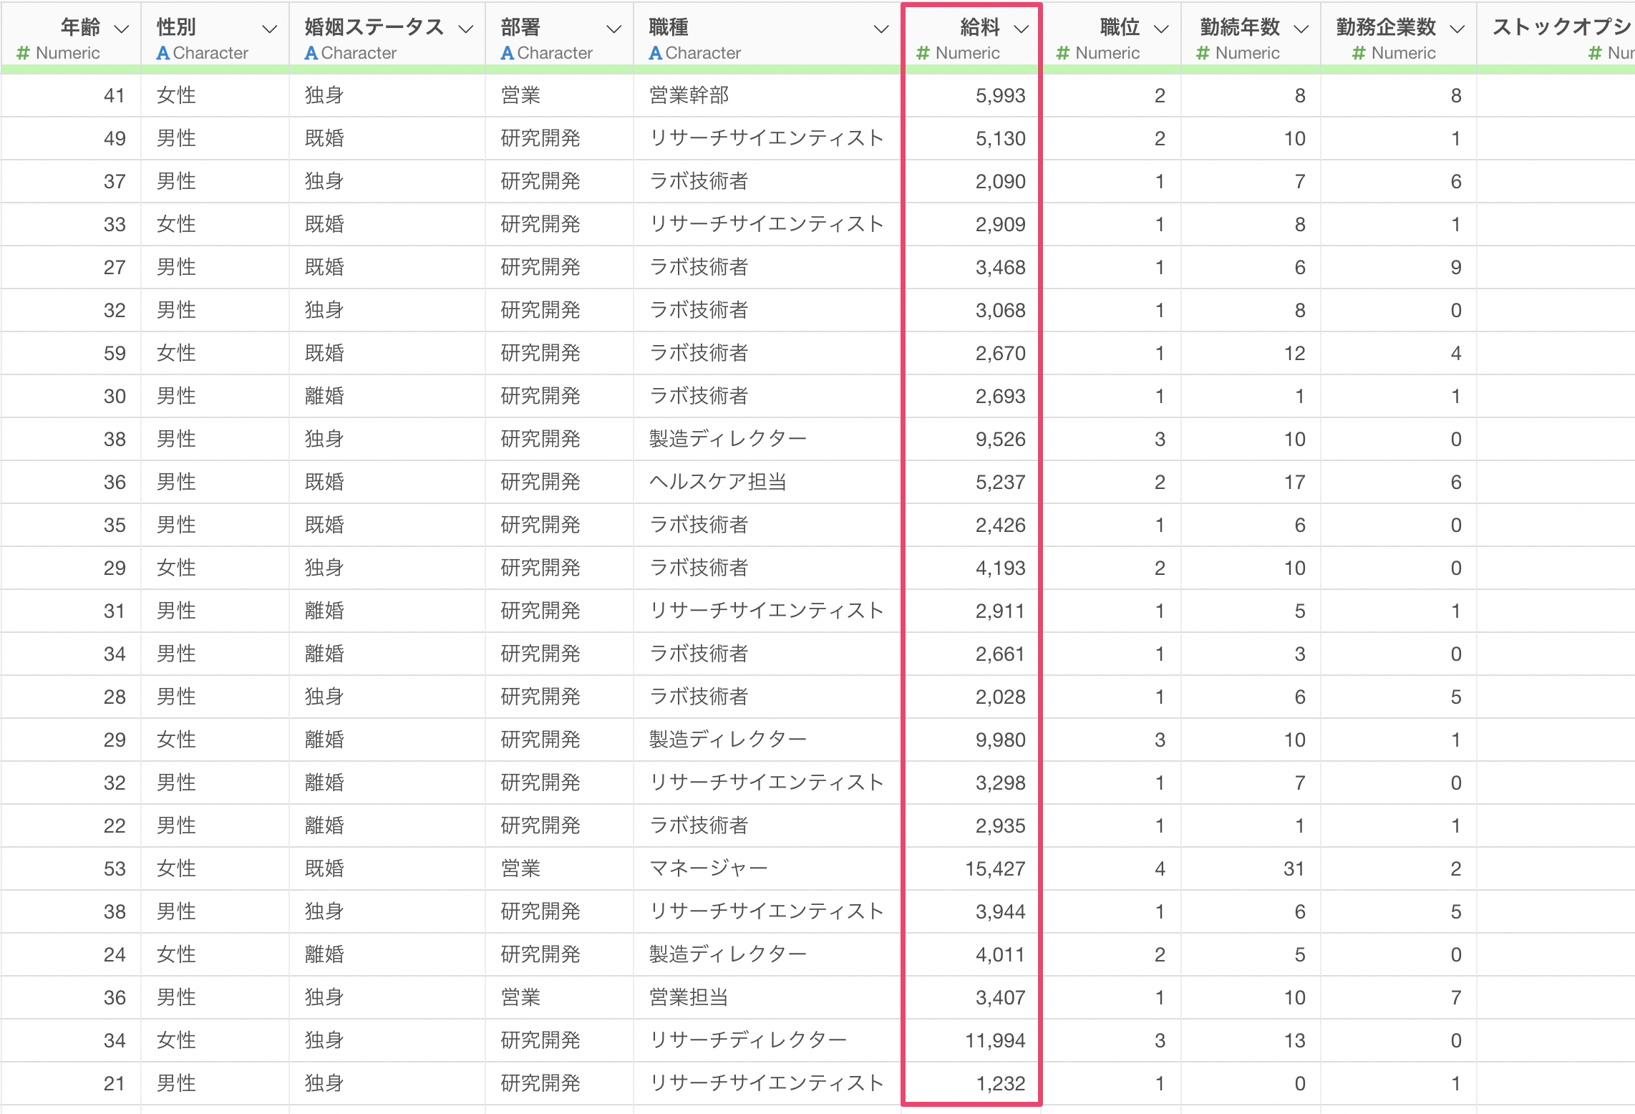Open the 勤続年数 column dropdown
The width and height of the screenshot is (1635, 1114).
tap(1301, 29)
